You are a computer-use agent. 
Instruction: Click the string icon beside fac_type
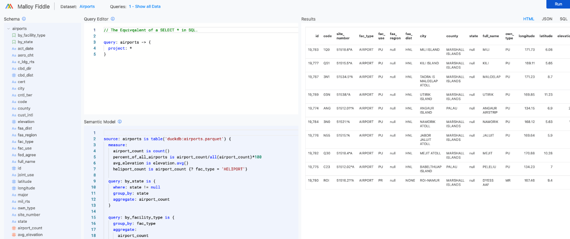[14, 142]
